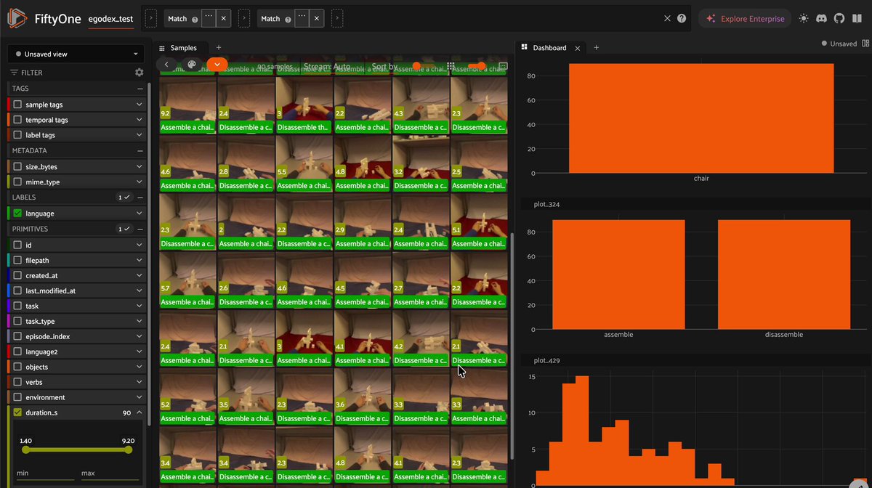Collapse the PRIMITIVES group
The height and width of the screenshot is (488, 872).
[x=140, y=229]
